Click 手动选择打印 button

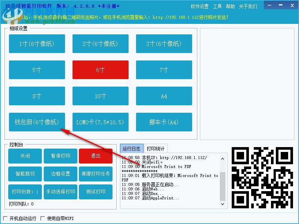61,192
